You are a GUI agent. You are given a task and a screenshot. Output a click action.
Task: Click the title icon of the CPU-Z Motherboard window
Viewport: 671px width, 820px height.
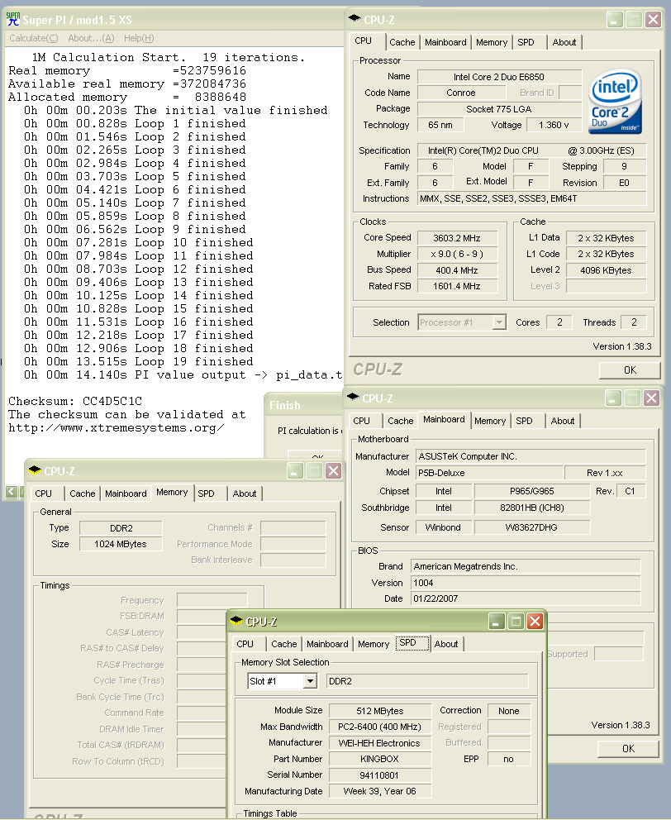(x=353, y=398)
